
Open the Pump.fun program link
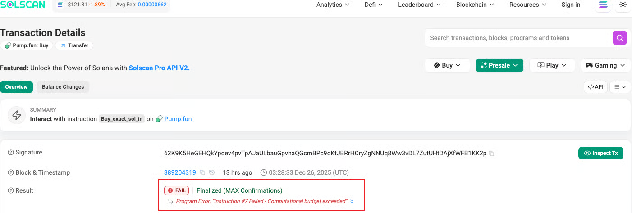click(x=178, y=119)
